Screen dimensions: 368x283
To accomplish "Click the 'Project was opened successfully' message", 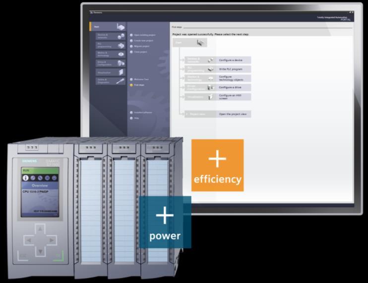I will 210,34.
